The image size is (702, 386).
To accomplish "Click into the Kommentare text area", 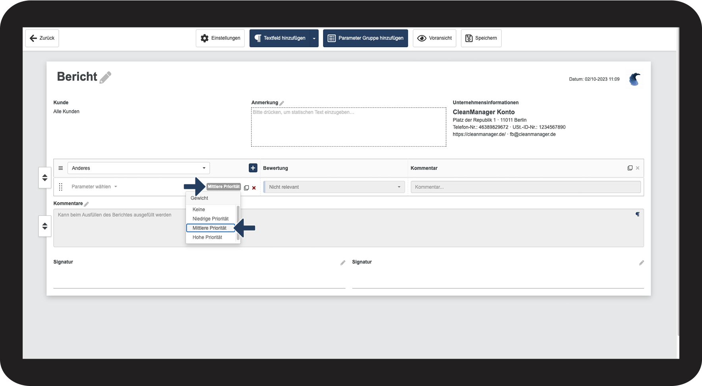I will pyautogui.click(x=348, y=228).
